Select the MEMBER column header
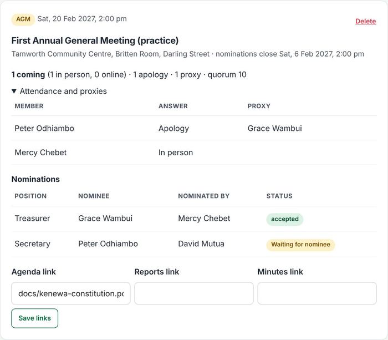The height and width of the screenshot is (340, 388). click(x=29, y=106)
